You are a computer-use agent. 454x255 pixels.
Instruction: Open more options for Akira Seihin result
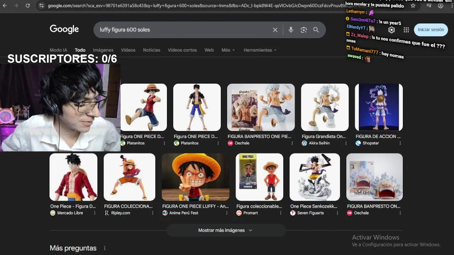[x=346, y=143]
